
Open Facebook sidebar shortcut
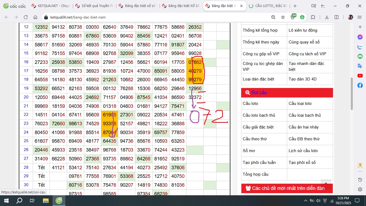pyautogui.click(x=360, y=85)
